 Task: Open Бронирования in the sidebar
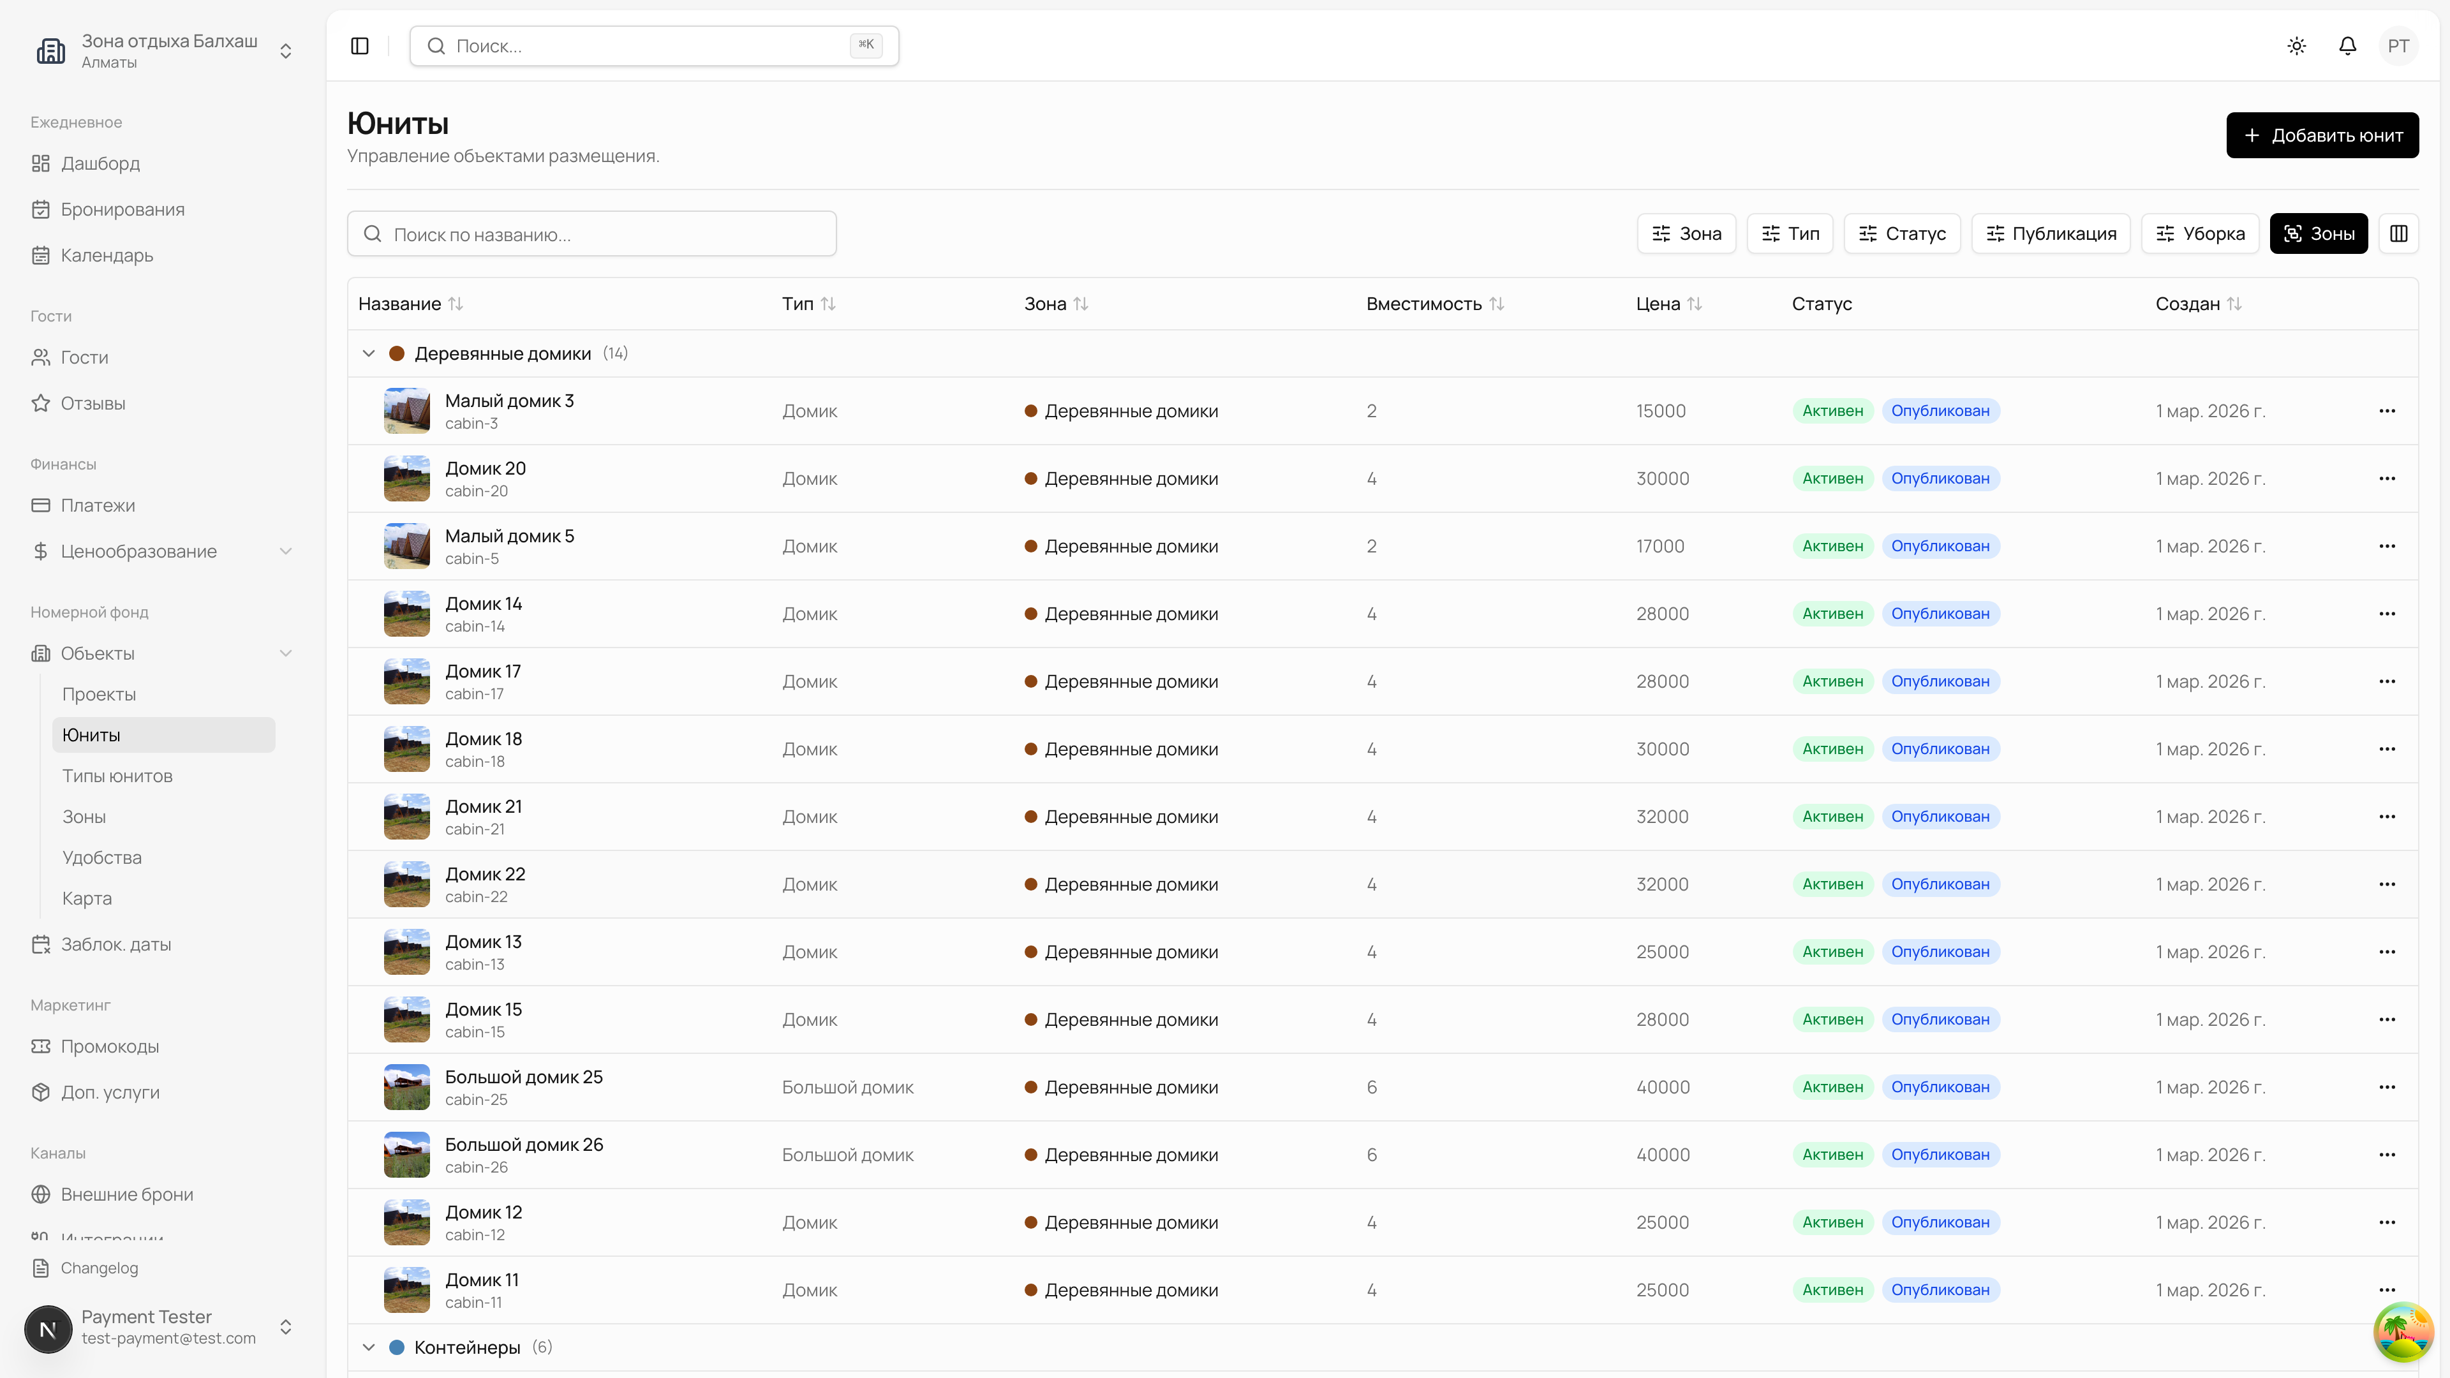pos(122,209)
